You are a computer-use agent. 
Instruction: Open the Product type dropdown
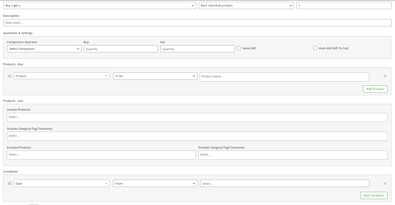pyautogui.click(x=61, y=76)
